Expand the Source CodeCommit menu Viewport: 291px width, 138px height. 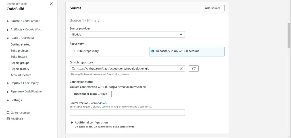coord(8,21)
